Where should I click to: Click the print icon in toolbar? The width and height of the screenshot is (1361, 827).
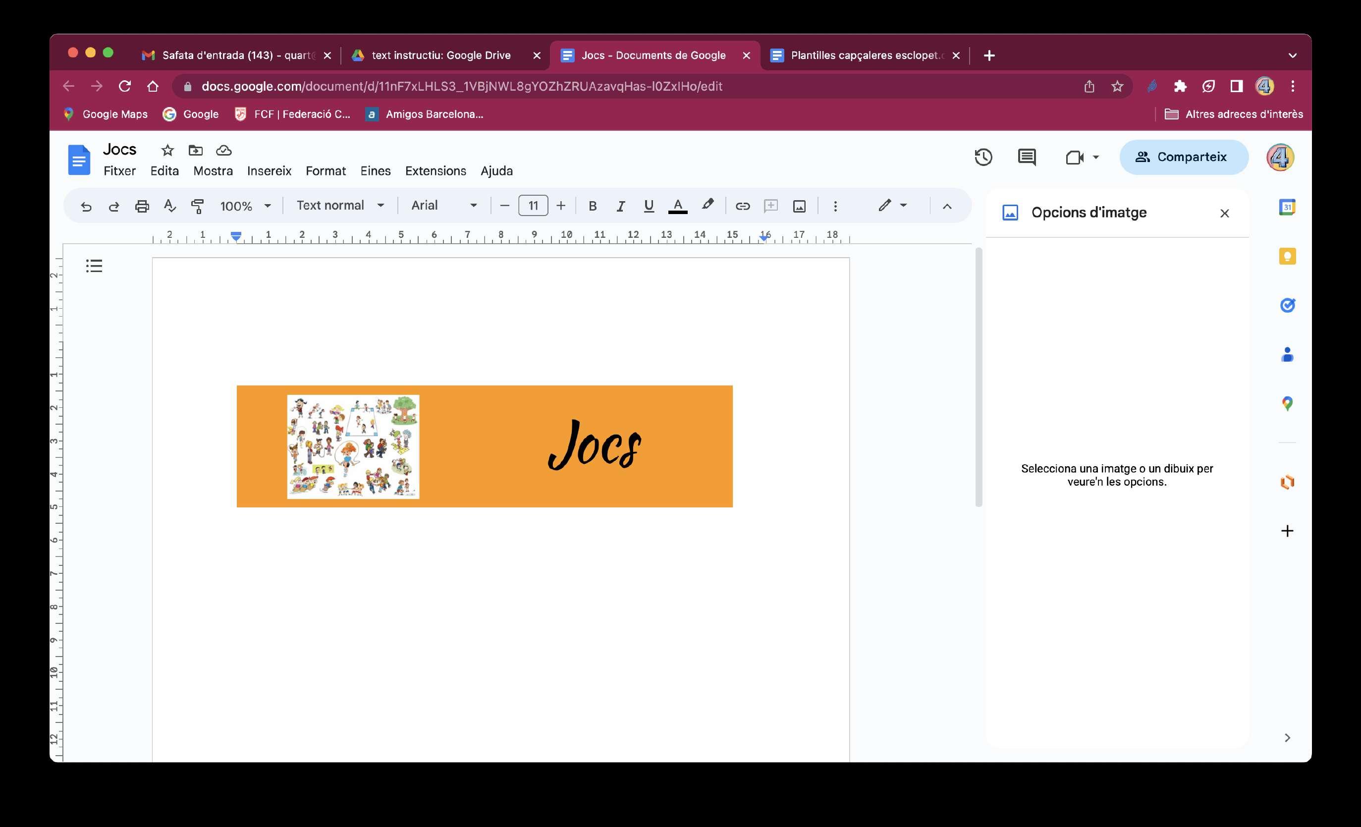point(142,206)
